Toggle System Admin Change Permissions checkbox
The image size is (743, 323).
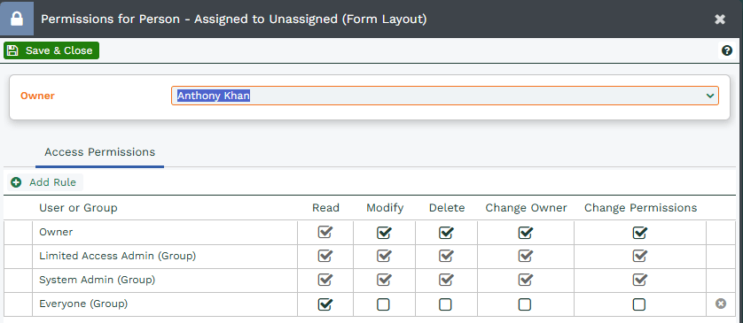(639, 280)
